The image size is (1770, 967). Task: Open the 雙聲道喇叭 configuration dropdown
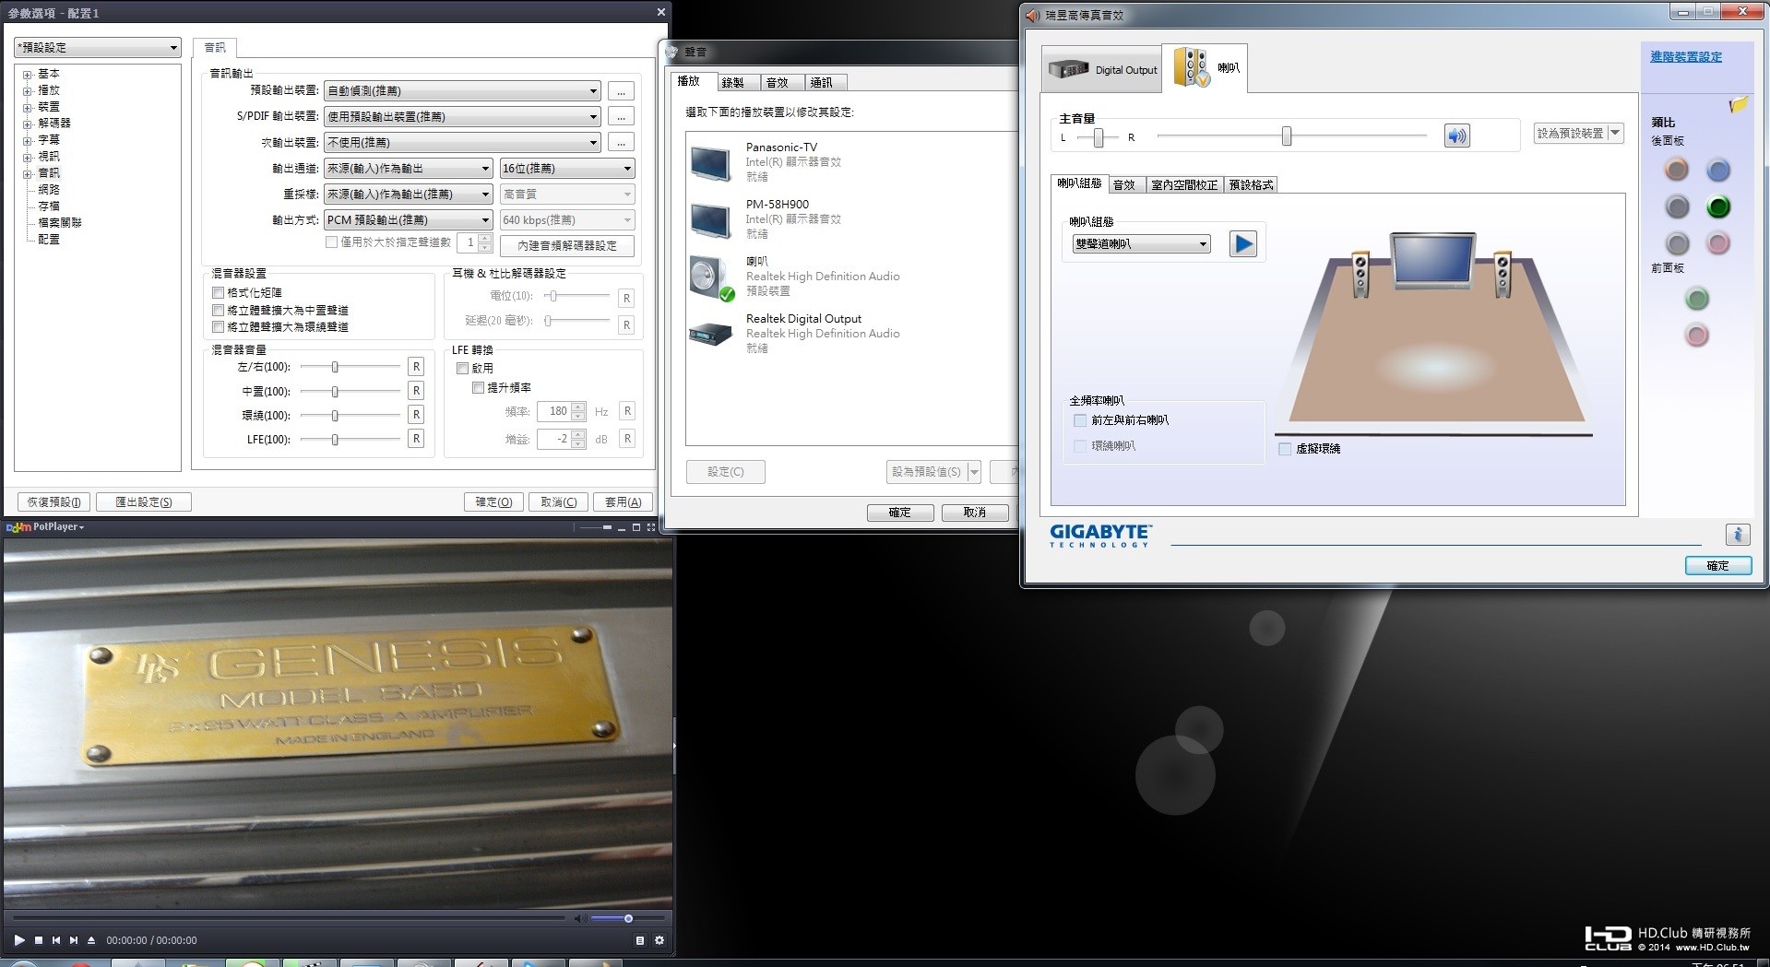click(x=1141, y=244)
